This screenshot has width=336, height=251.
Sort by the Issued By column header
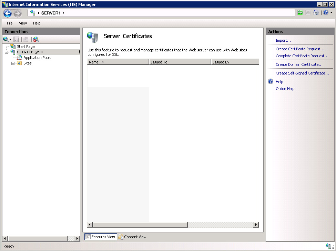pyautogui.click(x=235, y=62)
